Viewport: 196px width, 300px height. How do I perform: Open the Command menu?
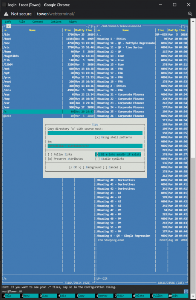point(38,22)
